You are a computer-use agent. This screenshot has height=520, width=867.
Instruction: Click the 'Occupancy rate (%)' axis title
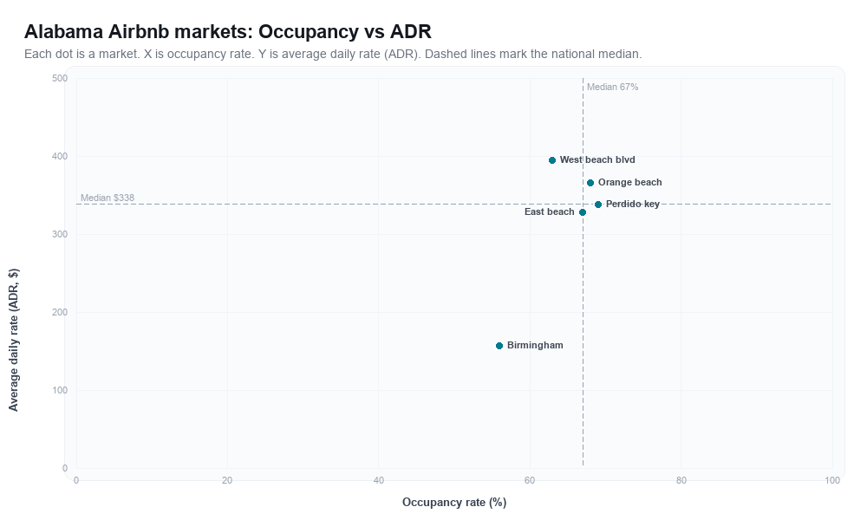[454, 503]
